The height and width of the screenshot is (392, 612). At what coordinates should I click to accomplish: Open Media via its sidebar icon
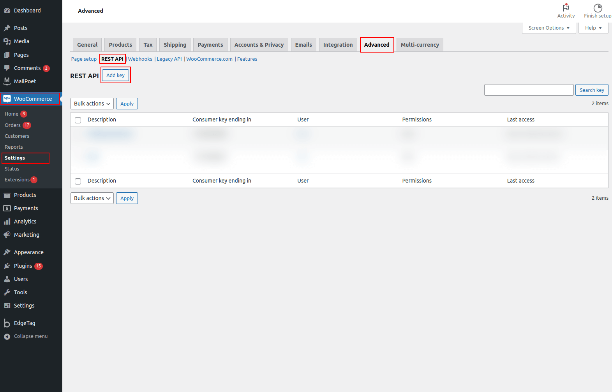7,41
